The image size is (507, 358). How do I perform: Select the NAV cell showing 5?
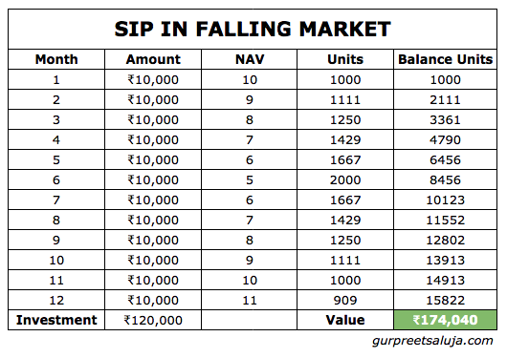pos(250,179)
